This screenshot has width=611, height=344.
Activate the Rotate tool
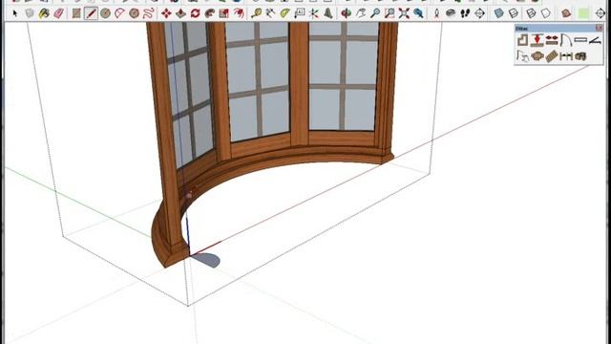click(195, 13)
